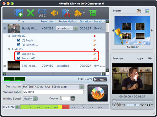Screen dimensions: 157x117
Task: Go to previous menu template
Action: click(x=113, y=31)
